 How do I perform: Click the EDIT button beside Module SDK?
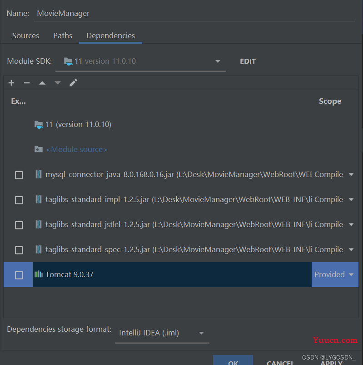coord(248,61)
